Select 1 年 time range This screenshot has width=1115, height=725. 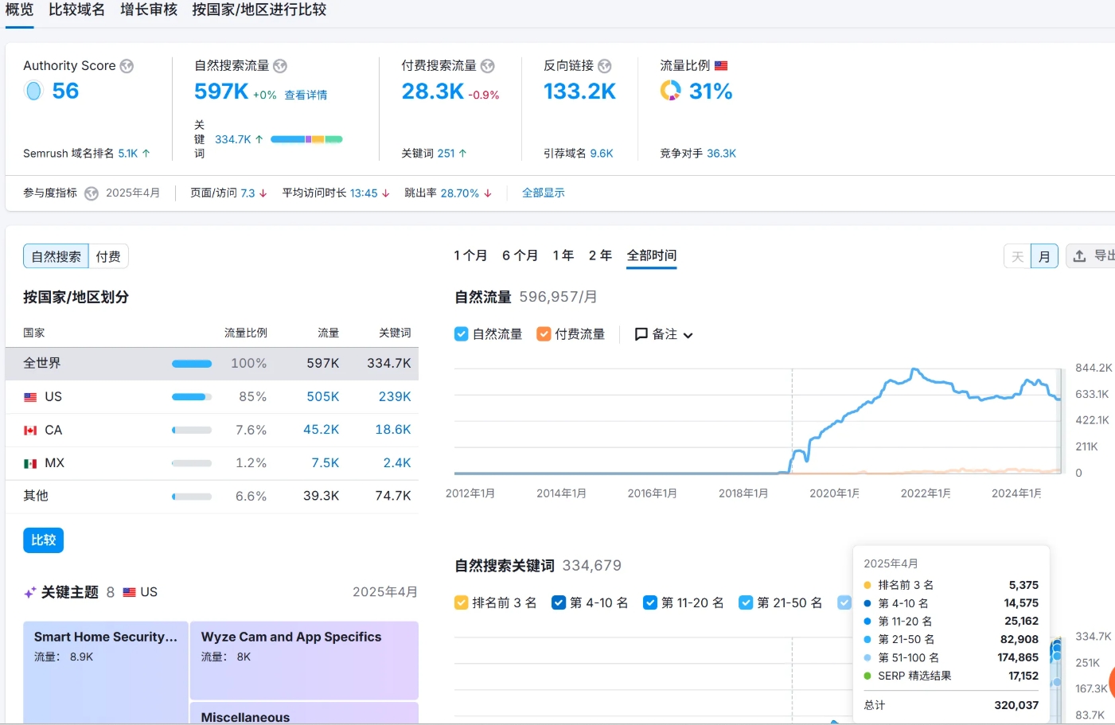coord(563,255)
